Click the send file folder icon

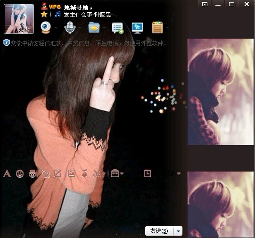pos(94,27)
